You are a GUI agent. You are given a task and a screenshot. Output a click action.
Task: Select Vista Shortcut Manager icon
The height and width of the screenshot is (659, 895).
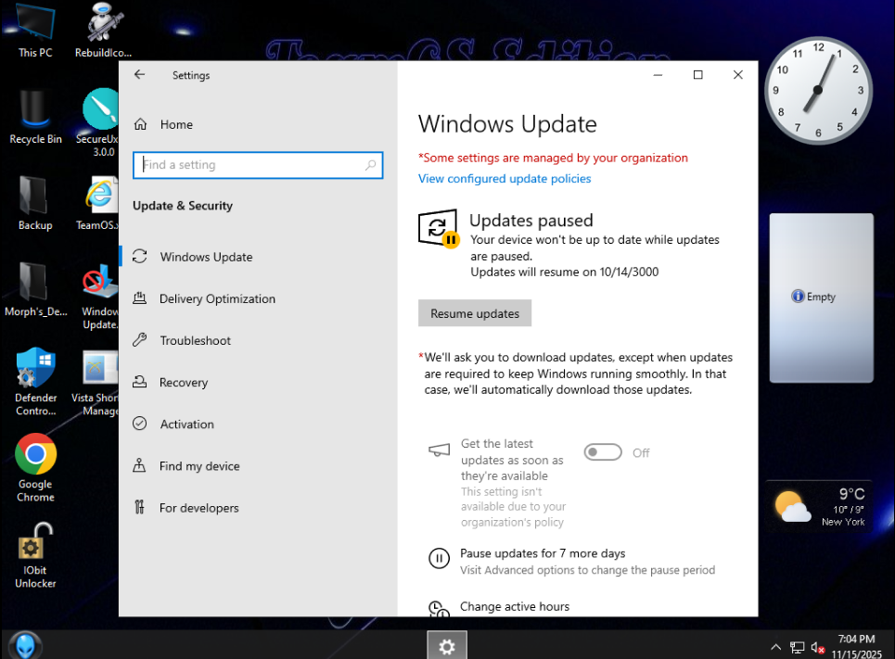[x=96, y=384]
